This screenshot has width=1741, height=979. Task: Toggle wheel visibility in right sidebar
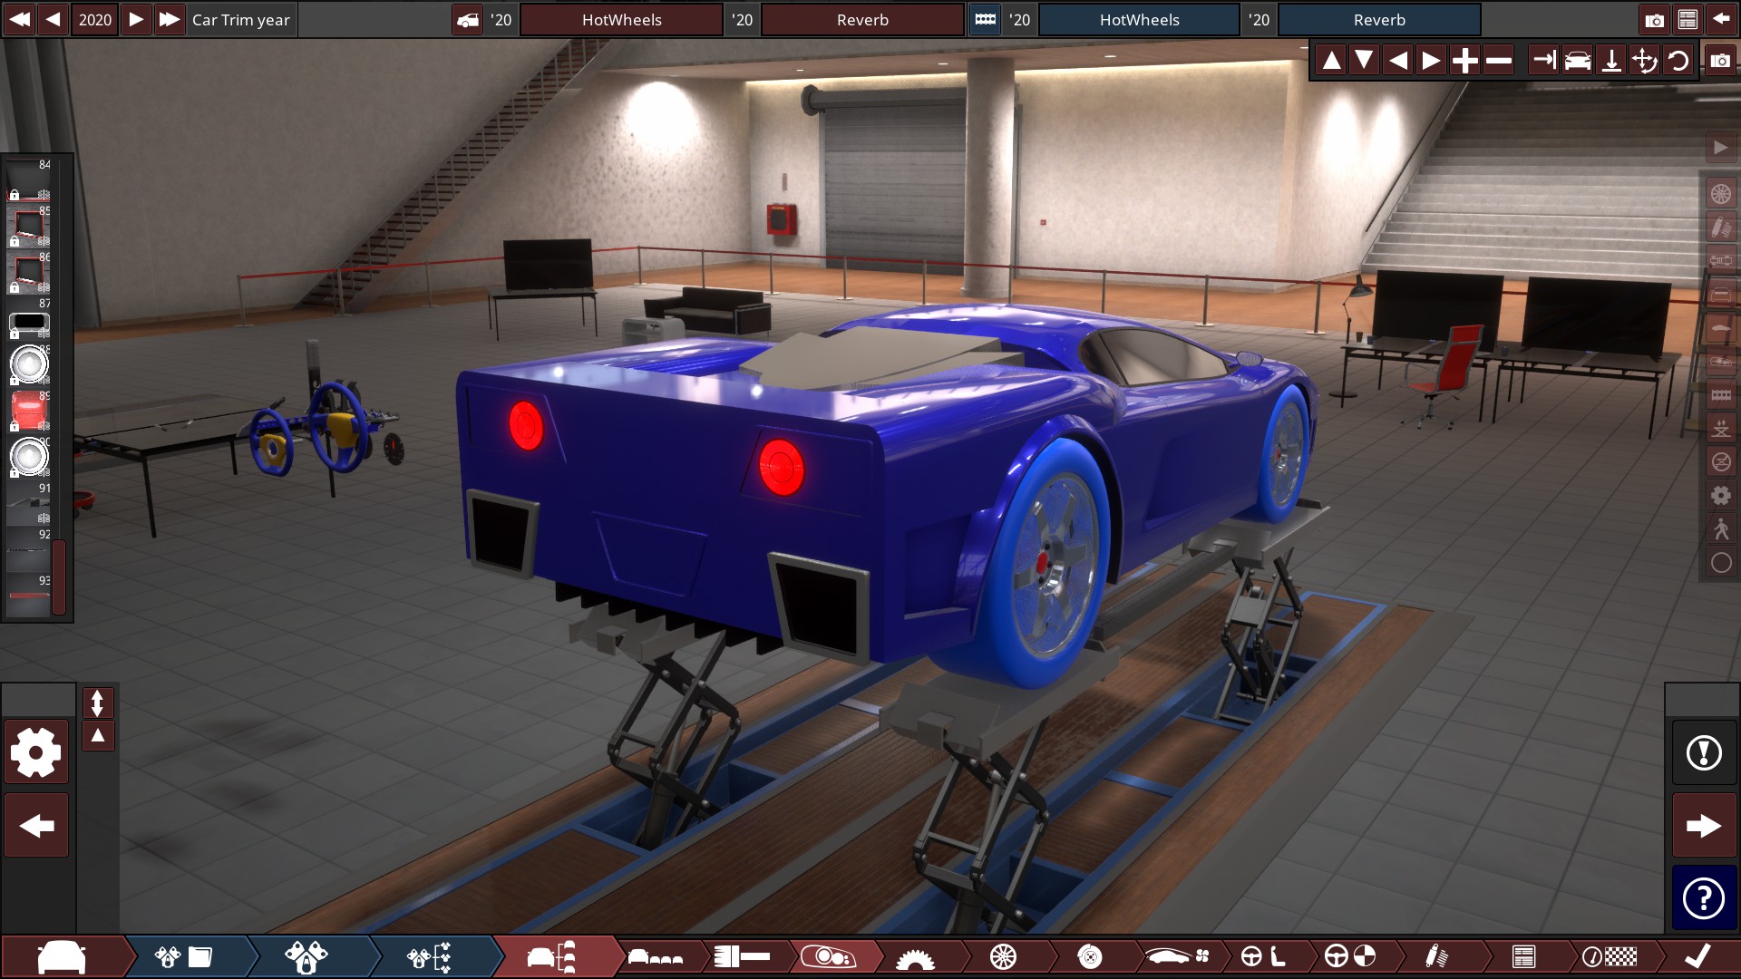(x=1720, y=194)
